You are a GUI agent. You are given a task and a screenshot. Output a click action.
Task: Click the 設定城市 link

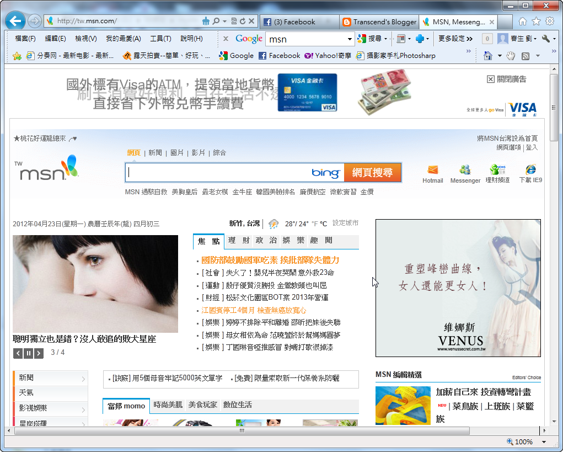(x=345, y=223)
